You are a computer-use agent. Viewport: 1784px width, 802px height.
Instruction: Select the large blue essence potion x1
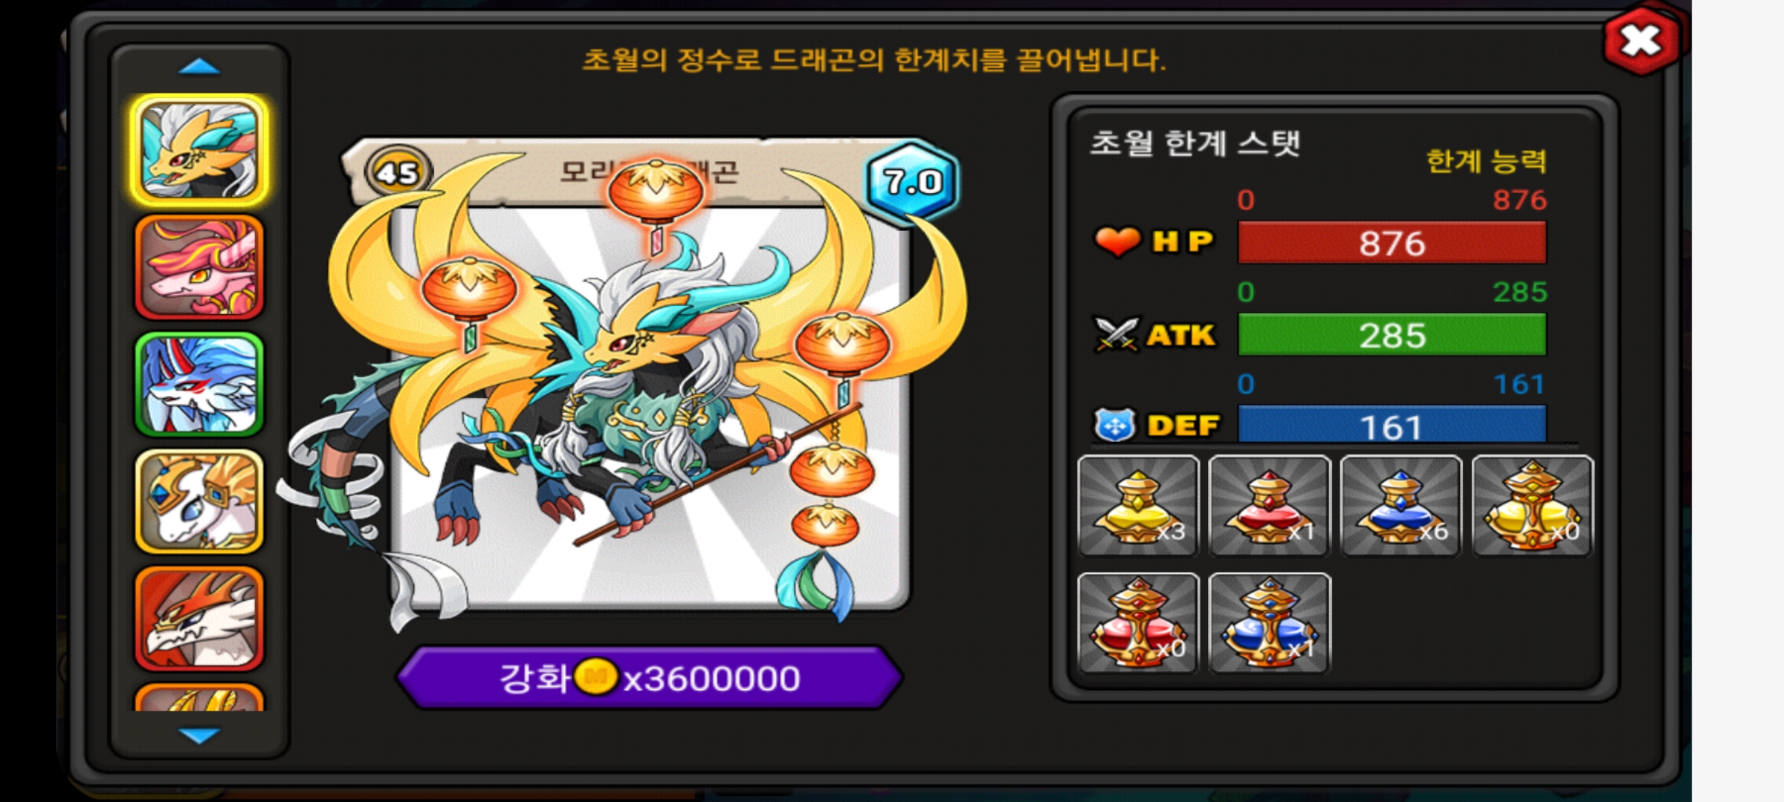(x=1269, y=623)
